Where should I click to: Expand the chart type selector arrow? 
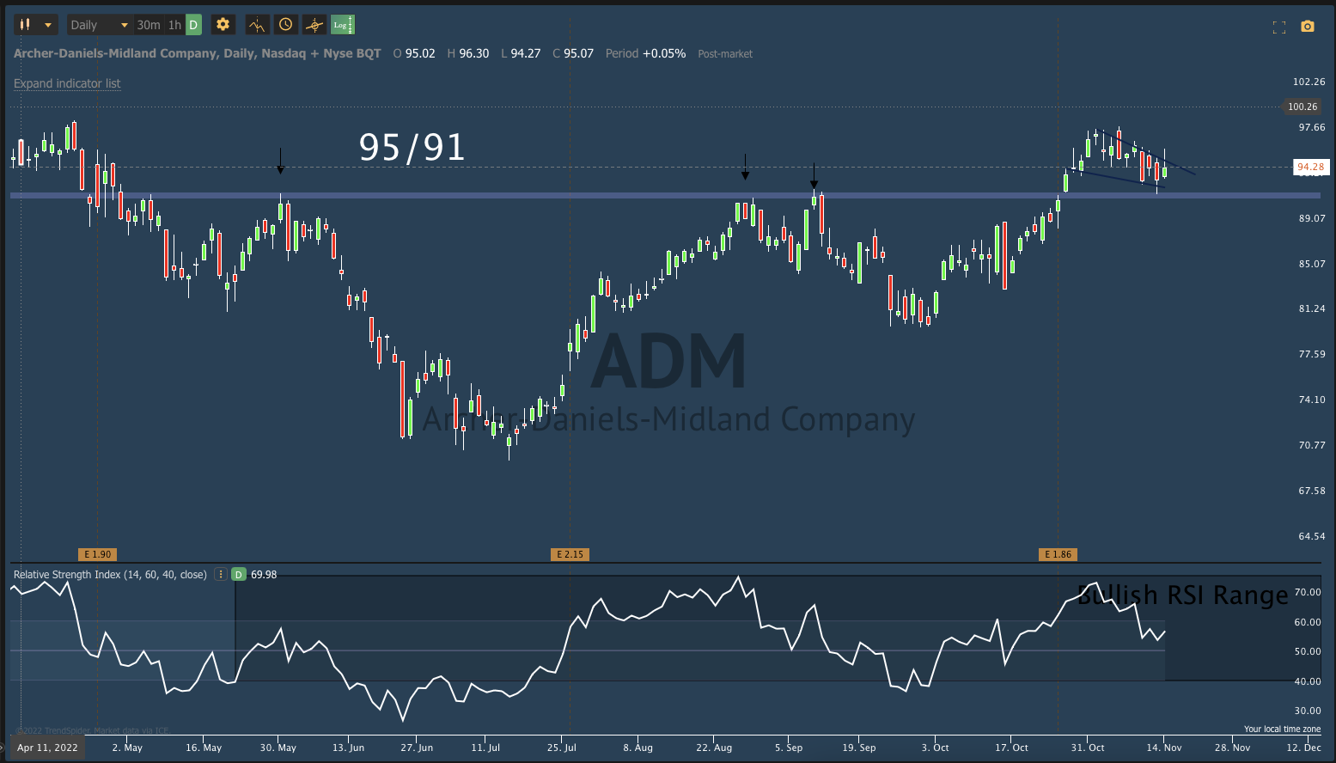click(48, 24)
